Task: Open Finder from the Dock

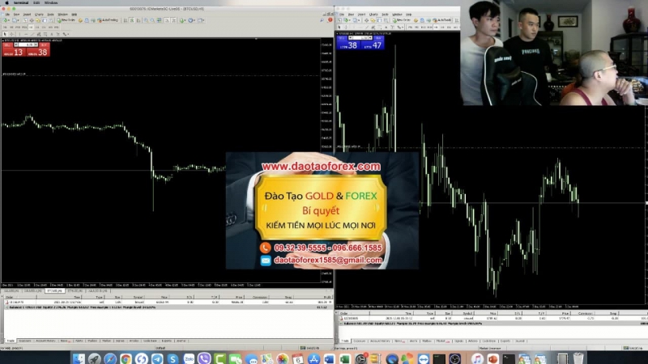Action: [78, 358]
